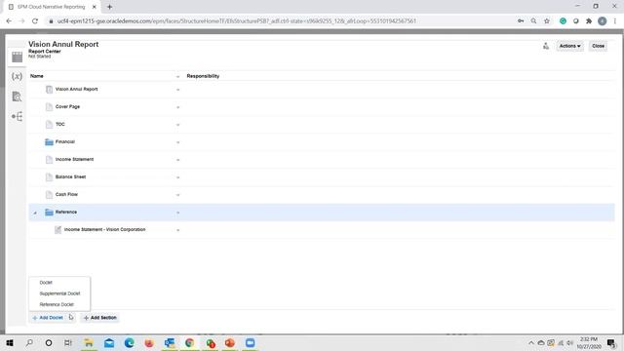Image resolution: width=624 pixels, height=351 pixels.
Task: Click the Add Doclet button
Action: 48,318
